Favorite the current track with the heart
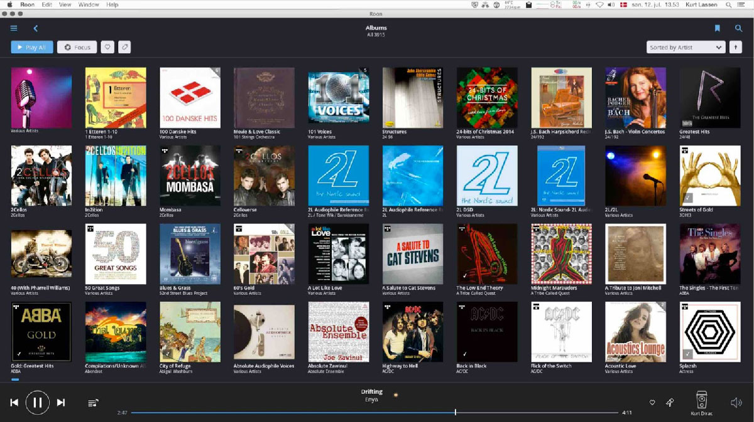This screenshot has height=422, width=754. point(652,403)
